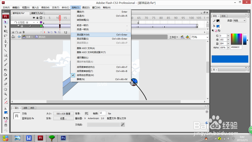
Task: Open the 蓝 value slider dropdown
Action: (x=228, y=43)
